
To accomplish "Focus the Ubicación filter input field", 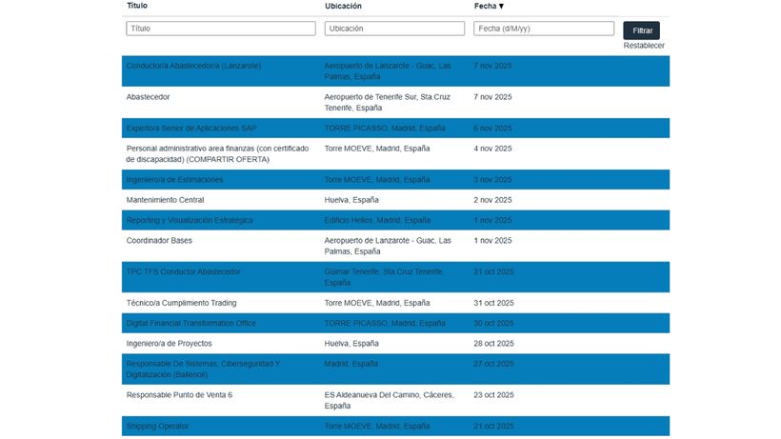I will tap(395, 29).
